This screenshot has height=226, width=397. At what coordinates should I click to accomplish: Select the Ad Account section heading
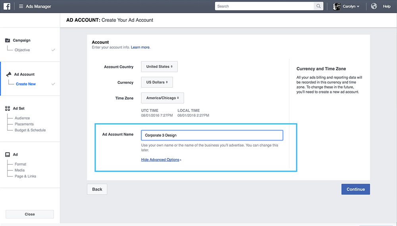point(24,74)
